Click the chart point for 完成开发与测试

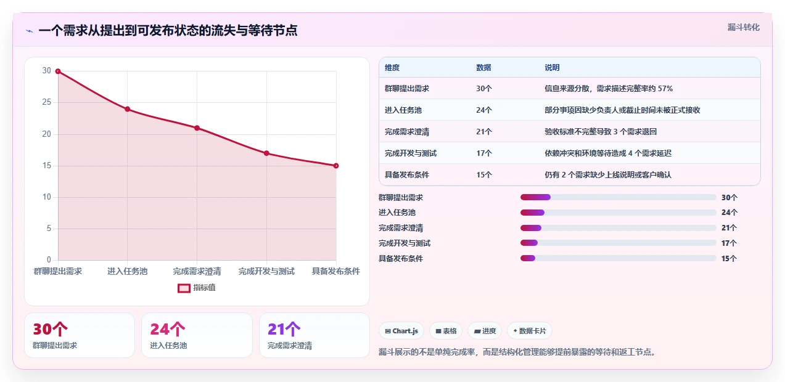(x=266, y=153)
